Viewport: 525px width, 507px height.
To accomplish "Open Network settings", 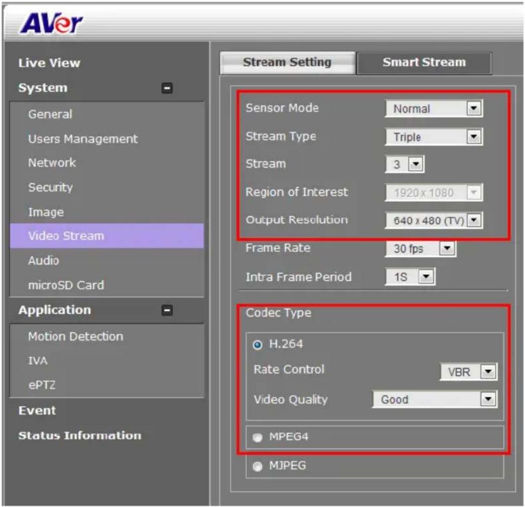I will coord(52,163).
